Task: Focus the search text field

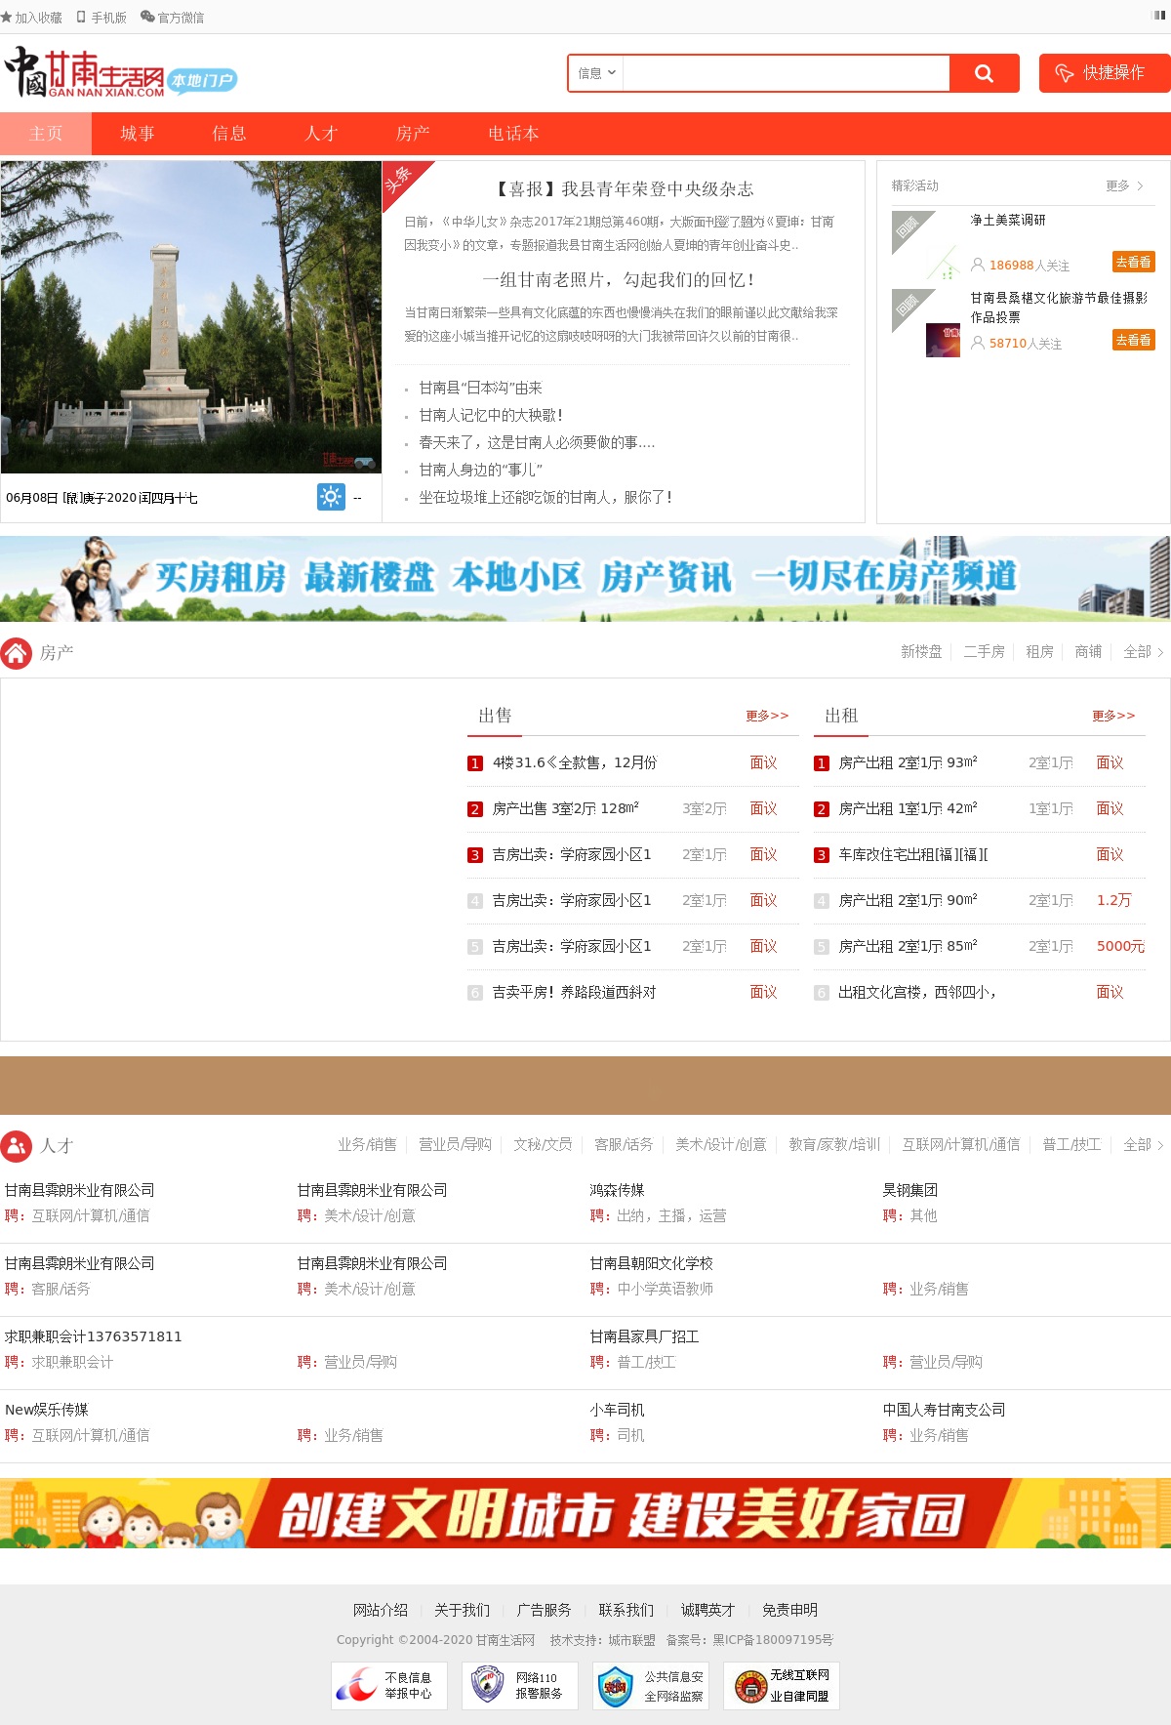Action: click(786, 73)
